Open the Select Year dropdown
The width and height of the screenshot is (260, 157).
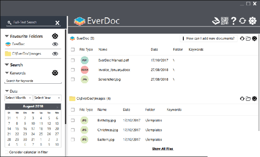[x=47, y=98]
